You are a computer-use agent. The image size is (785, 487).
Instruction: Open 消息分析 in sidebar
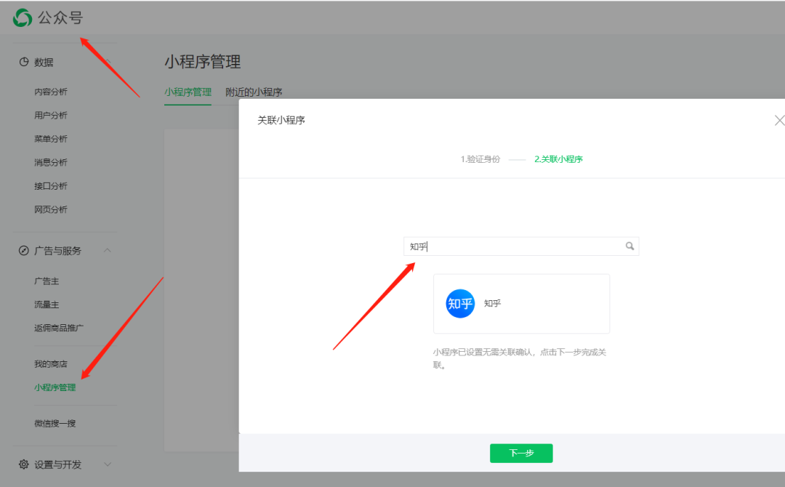pos(51,162)
